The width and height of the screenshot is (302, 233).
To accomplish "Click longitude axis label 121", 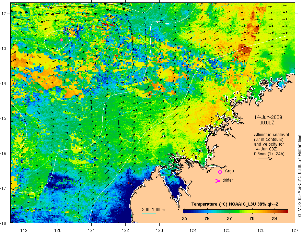I will click(92, 230).
